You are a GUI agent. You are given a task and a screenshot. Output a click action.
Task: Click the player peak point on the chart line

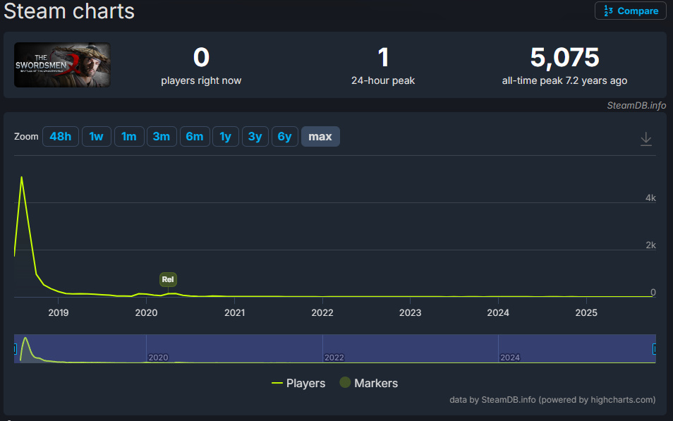21,177
